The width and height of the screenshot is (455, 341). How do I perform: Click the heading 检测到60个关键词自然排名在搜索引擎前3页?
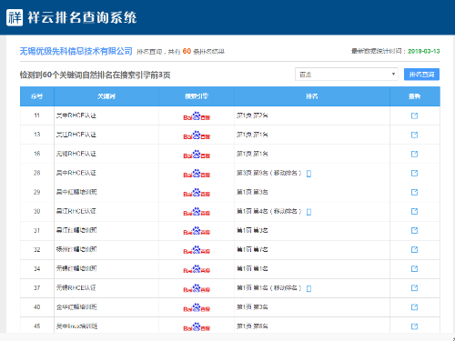tap(95, 75)
